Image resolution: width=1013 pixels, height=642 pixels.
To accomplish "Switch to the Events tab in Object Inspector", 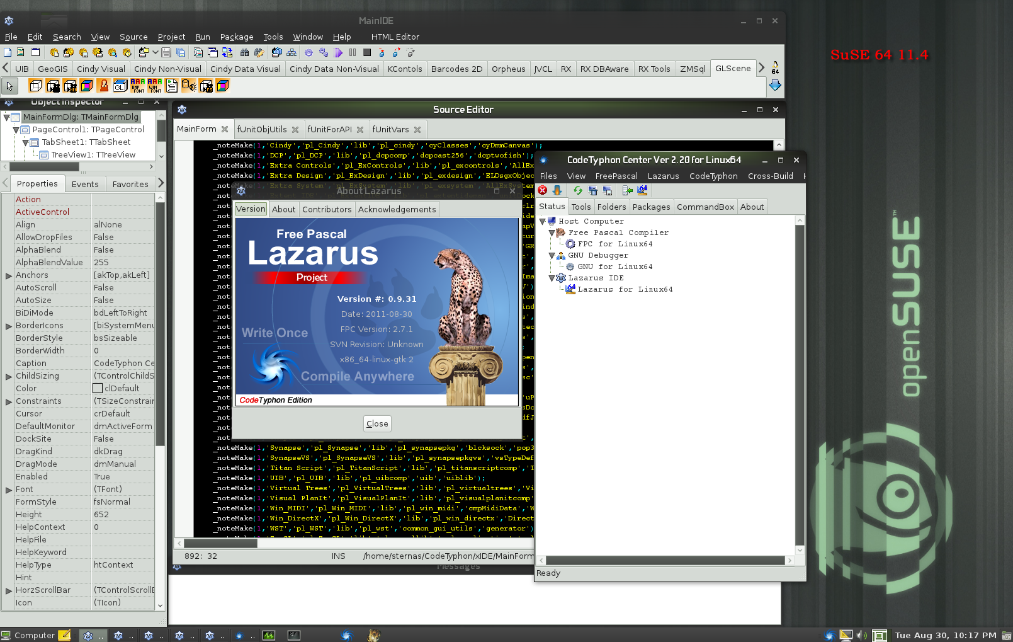I will (x=85, y=184).
